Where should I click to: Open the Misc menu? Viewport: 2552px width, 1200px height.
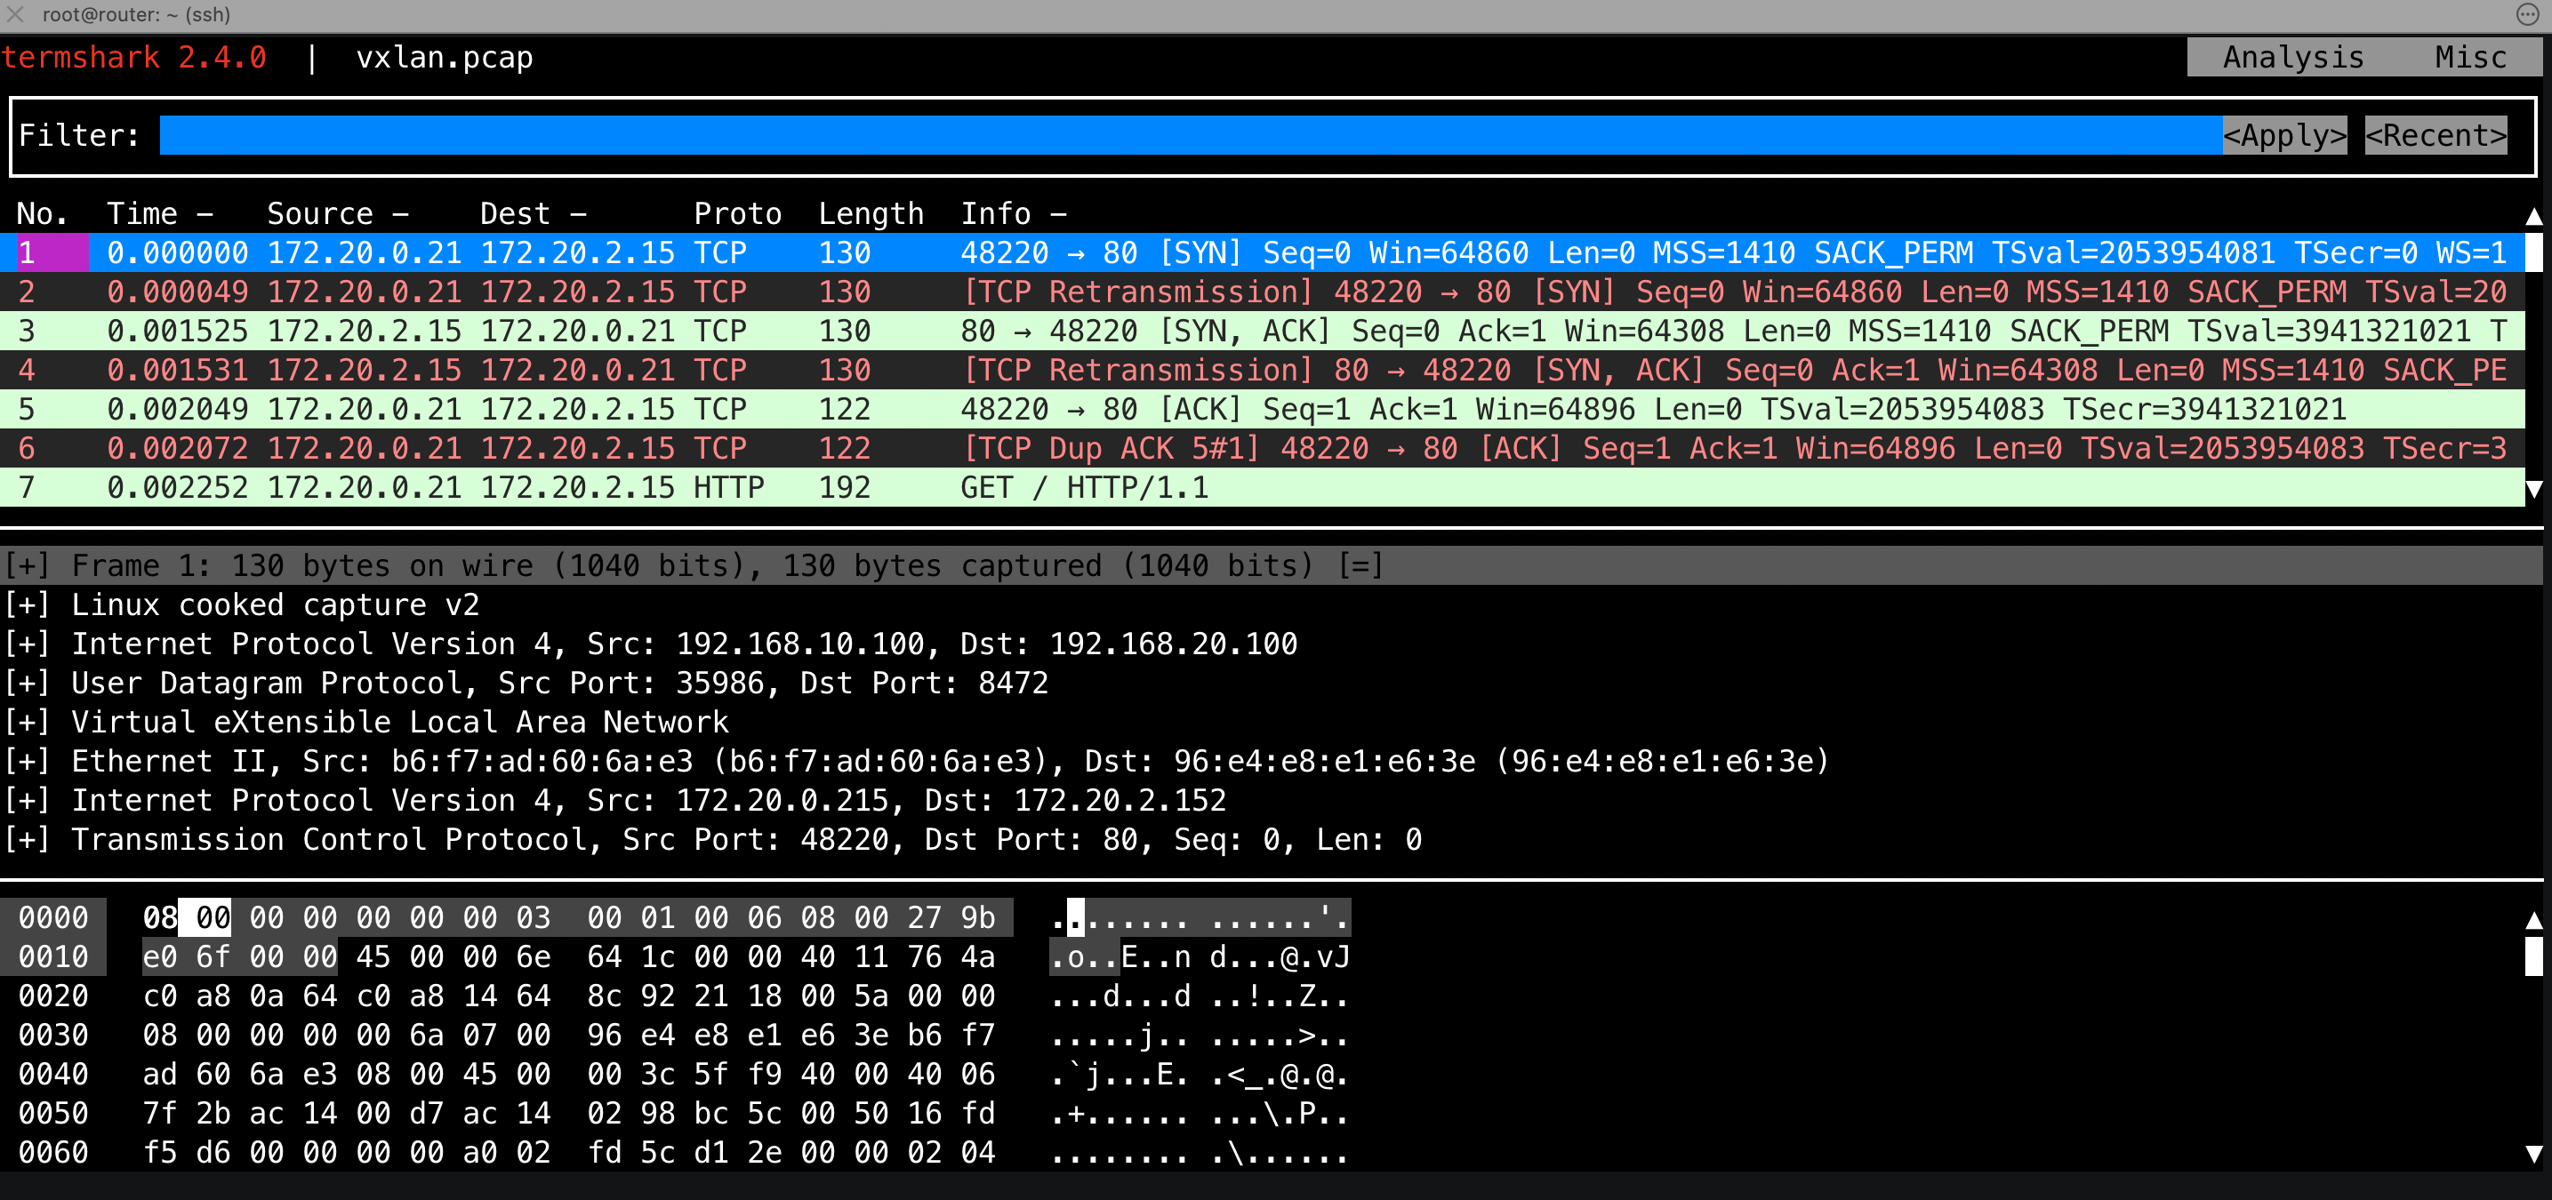[2470, 58]
